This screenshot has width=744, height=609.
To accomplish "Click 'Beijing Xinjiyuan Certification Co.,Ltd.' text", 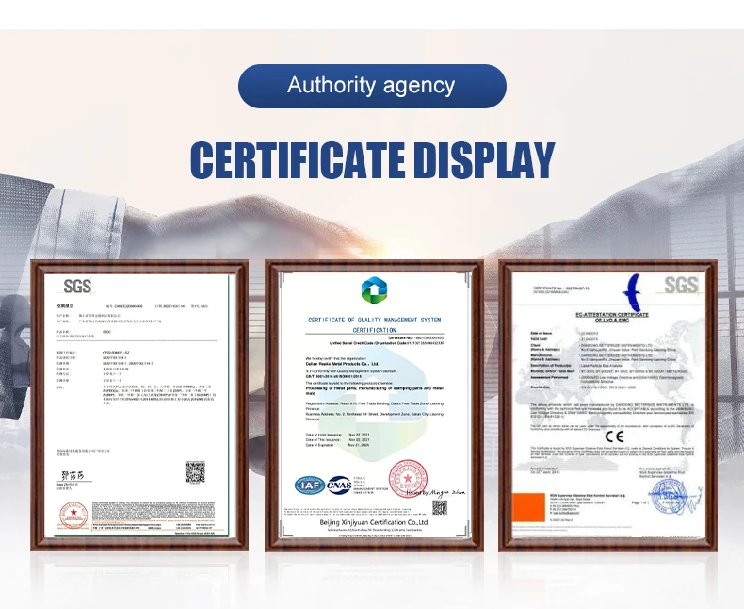I will point(374,522).
